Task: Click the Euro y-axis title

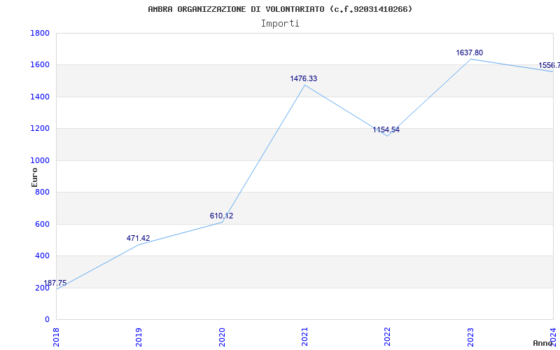Action: [x=34, y=177]
